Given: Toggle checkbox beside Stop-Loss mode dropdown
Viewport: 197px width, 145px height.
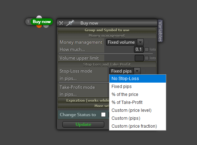Looking at the screenshot, I should pos(143,71).
